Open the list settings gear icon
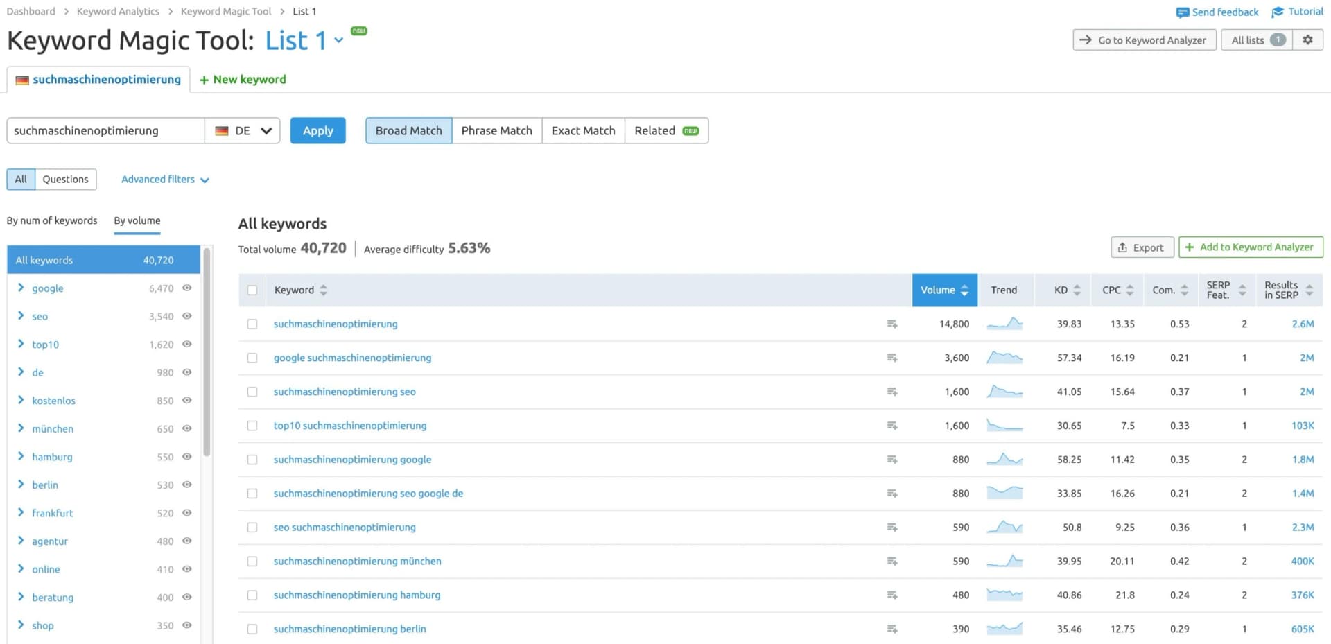 tap(1309, 40)
